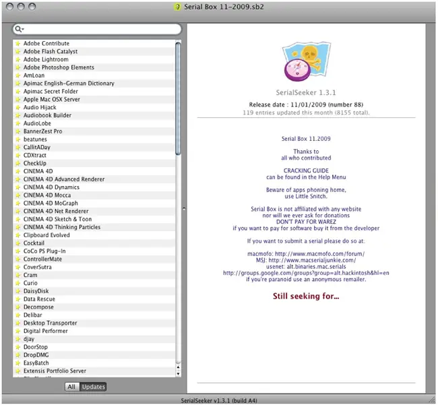Screen dimensions: 438x405
Task: Select Extensis Portfolio Server entry
Action: point(94,371)
